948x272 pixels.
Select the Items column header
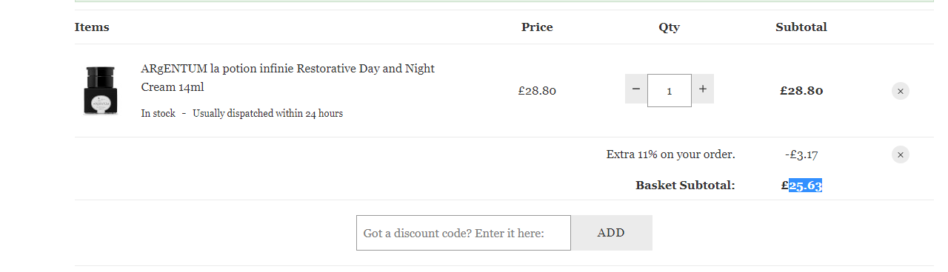[x=92, y=27]
